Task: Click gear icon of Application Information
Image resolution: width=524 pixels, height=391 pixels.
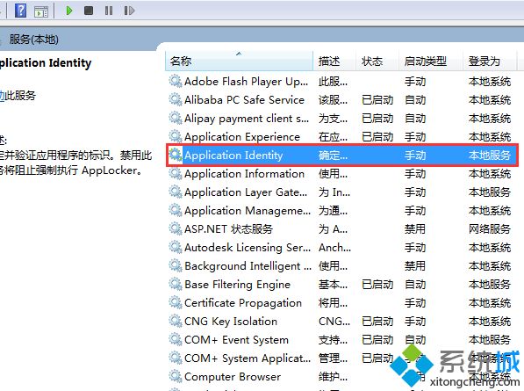Action: coord(176,174)
